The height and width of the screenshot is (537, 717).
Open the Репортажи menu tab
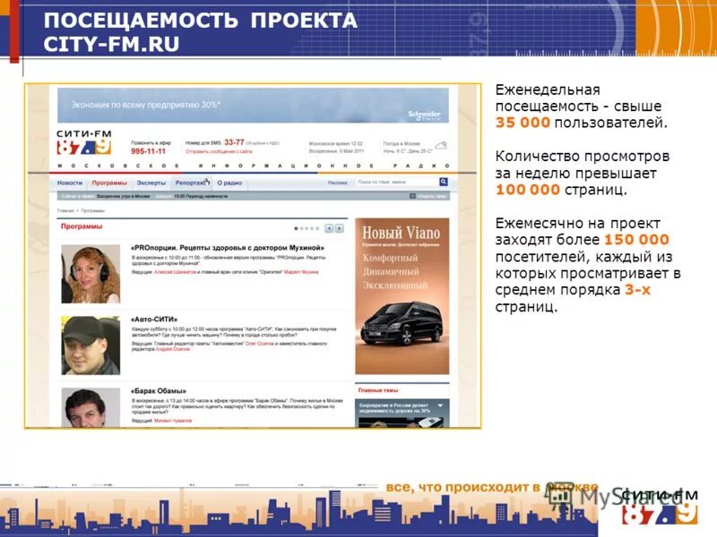pyautogui.click(x=191, y=183)
